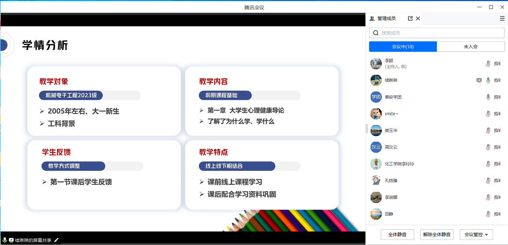The height and width of the screenshot is (245, 508).
Task: Toggle 李淑娜's camera
Action: [497, 197]
